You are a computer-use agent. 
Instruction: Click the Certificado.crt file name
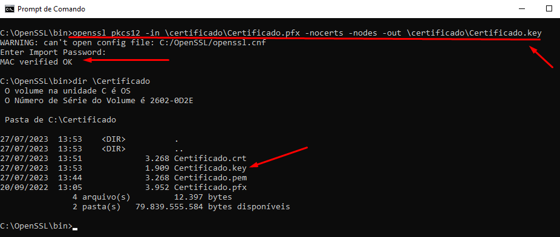[x=210, y=158]
